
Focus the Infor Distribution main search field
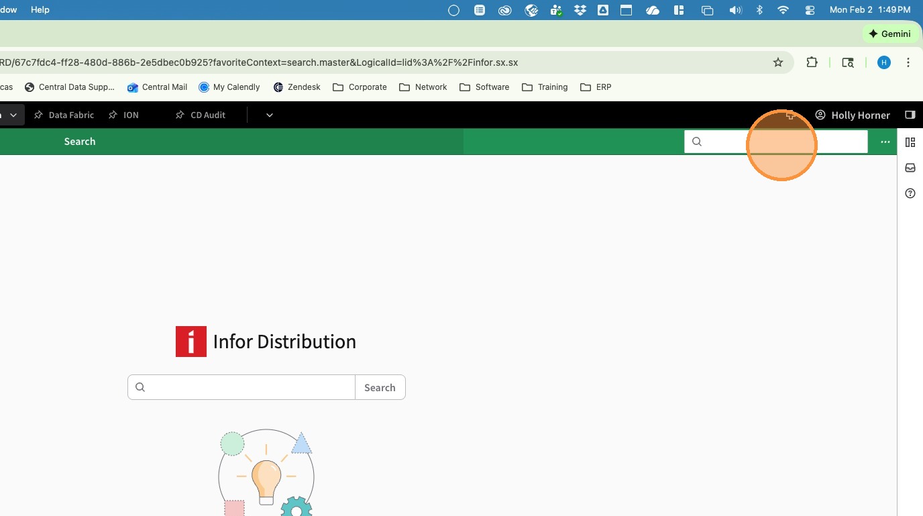(241, 387)
